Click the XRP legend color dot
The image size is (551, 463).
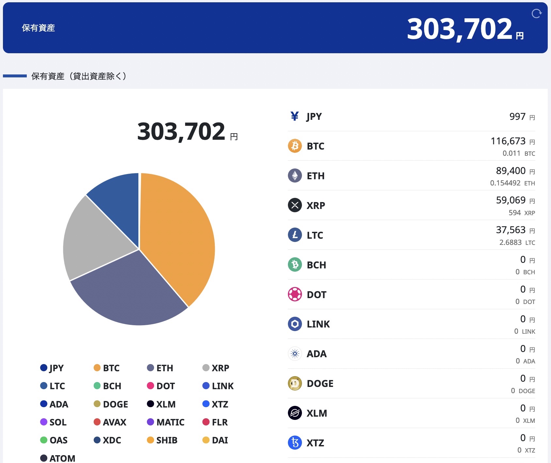[206, 368]
